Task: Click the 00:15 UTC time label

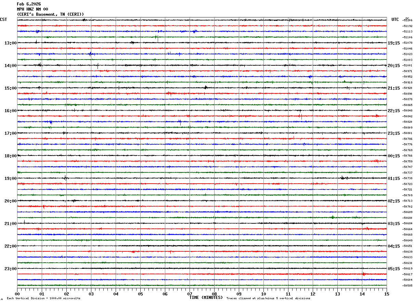Action: [x=394, y=156]
